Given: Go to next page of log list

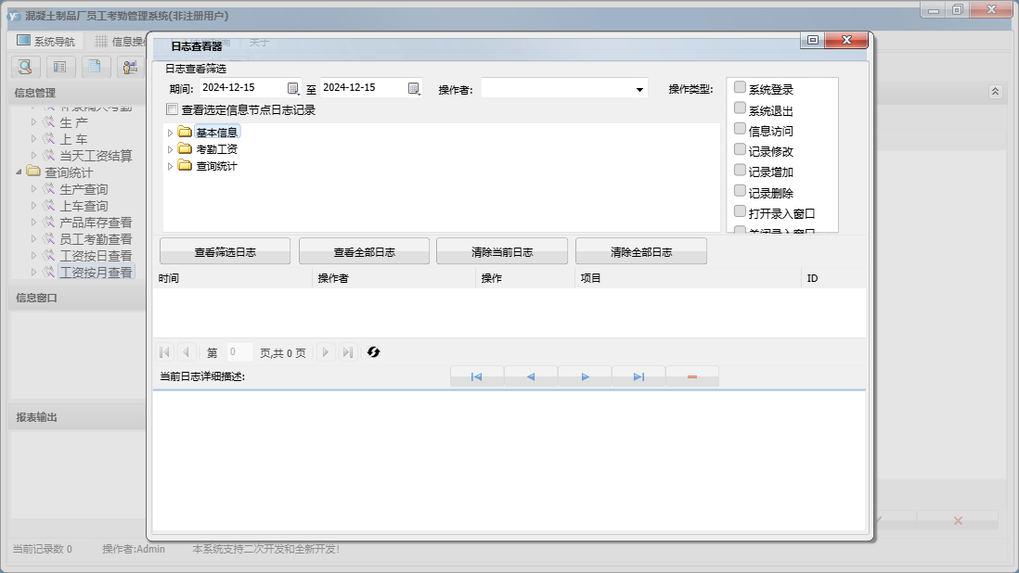Looking at the screenshot, I should tap(326, 352).
